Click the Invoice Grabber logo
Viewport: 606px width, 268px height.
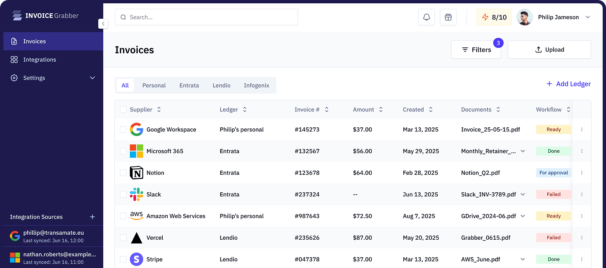pyautogui.click(x=45, y=15)
